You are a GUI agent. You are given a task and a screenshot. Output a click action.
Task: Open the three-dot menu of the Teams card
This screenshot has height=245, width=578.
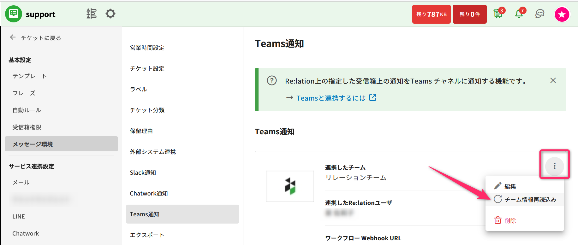[x=555, y=166]
